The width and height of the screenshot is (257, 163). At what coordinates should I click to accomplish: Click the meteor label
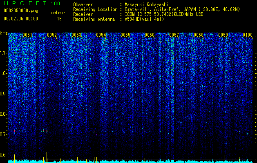[58, 13]
